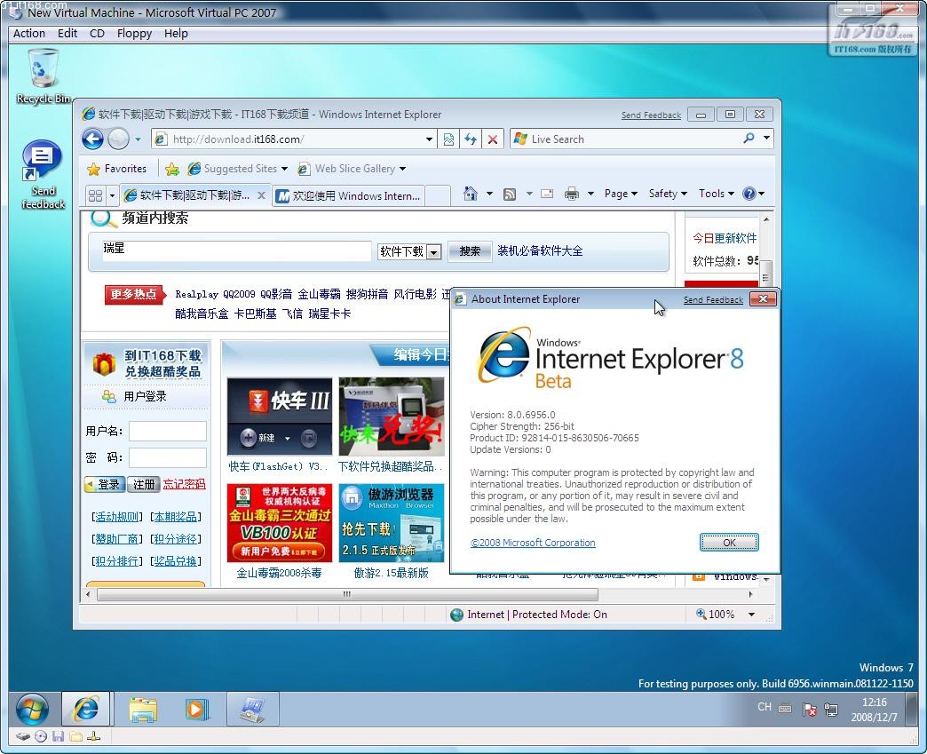
Task: Toggle Compatibility View icon in address bar
Action: point(448,139)
